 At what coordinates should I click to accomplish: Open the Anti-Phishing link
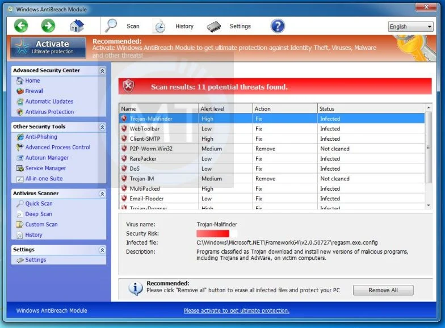pyautogui.click(x=41, y=137)
